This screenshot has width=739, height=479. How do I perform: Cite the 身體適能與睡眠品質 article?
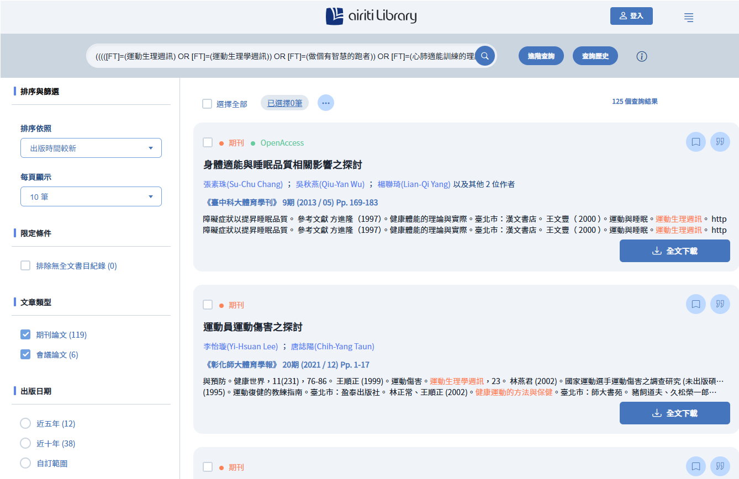[720, 142]
